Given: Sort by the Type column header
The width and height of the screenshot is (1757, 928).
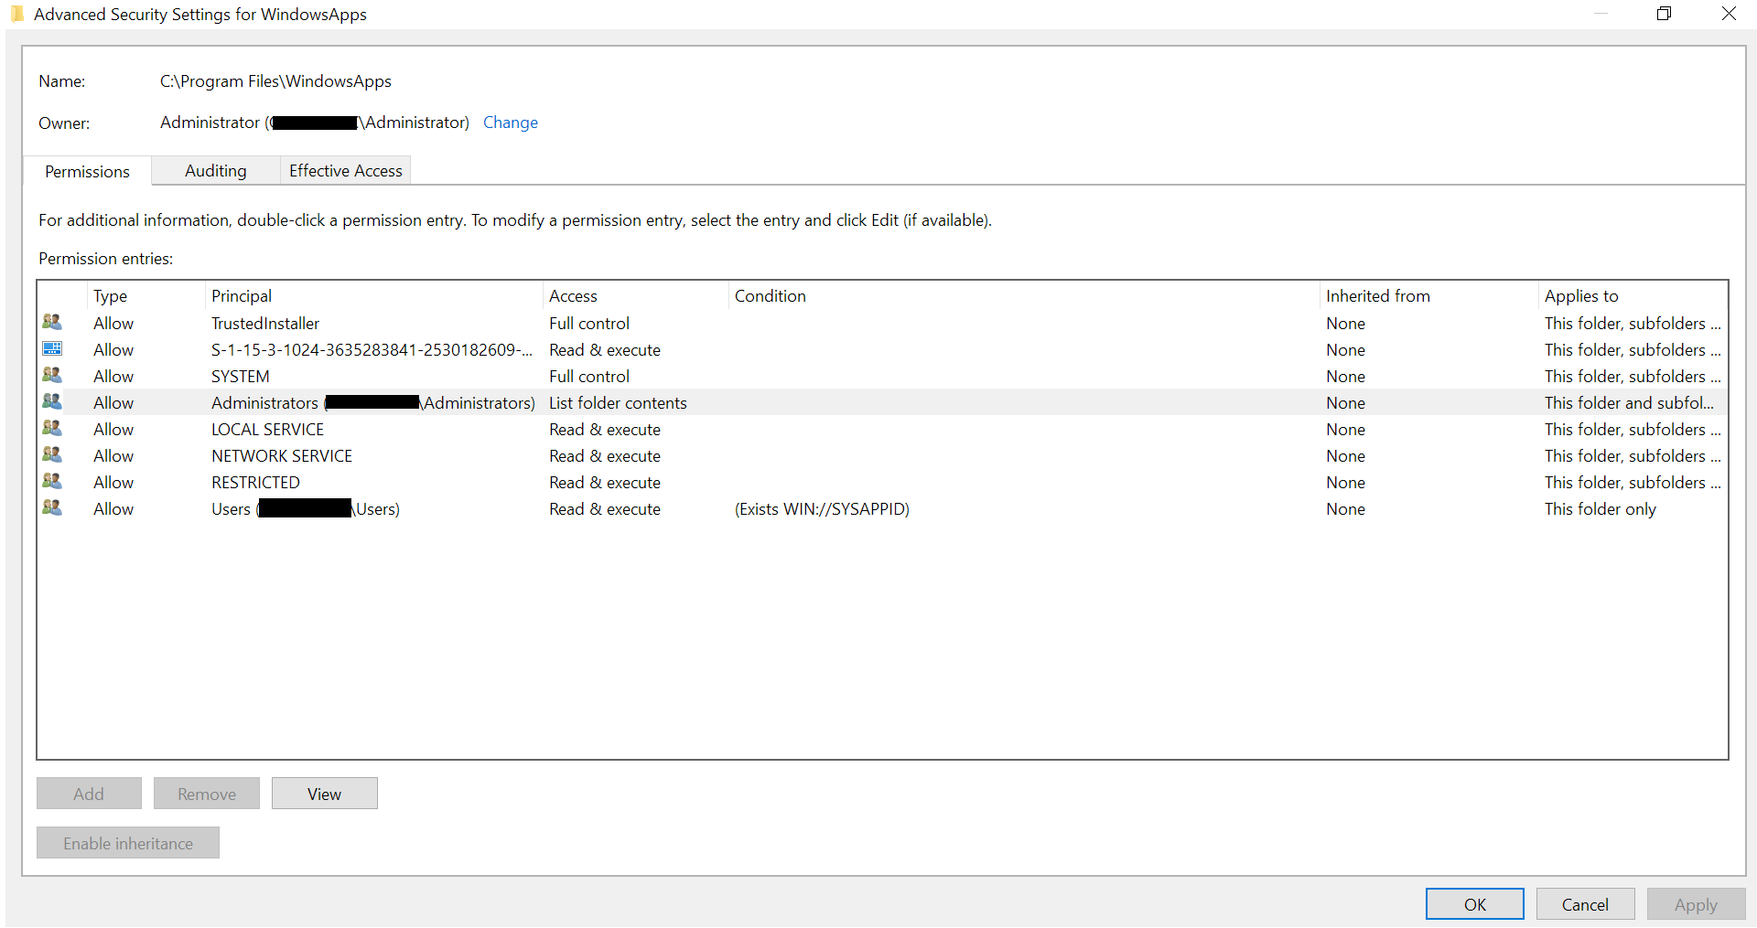Looking at the screenshot, I should pyautogui.click(x=146, y=296).
